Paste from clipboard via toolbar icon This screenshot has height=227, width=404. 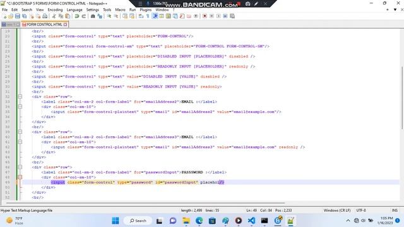[x=68, y=16]
